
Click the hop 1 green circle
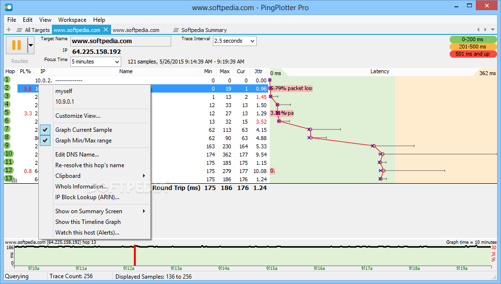[7, 79]
